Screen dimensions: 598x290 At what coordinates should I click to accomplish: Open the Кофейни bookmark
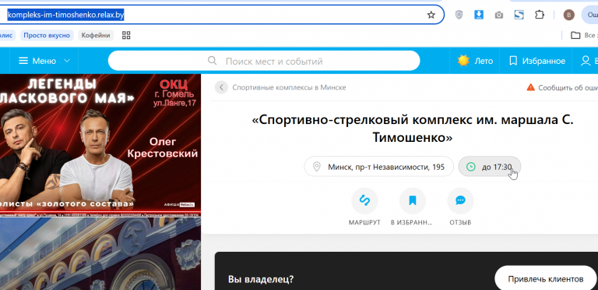tap(97, 36)
